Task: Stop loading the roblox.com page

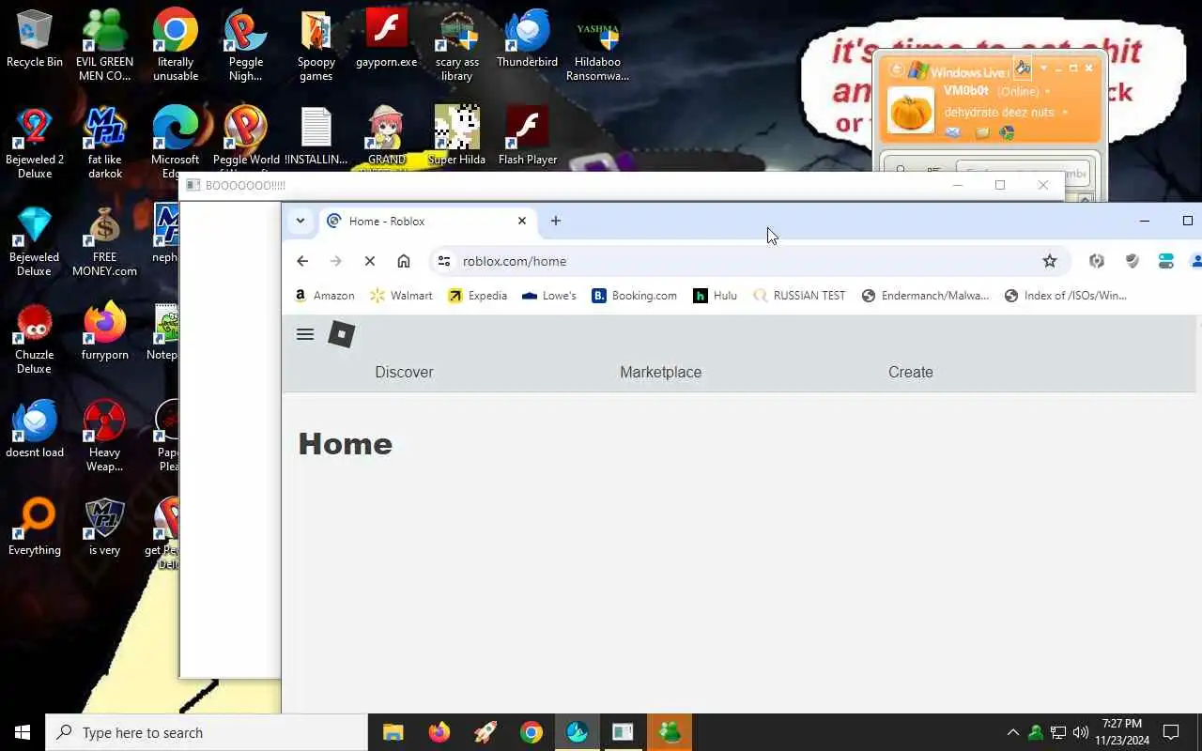Action: (x=370, y=261)
